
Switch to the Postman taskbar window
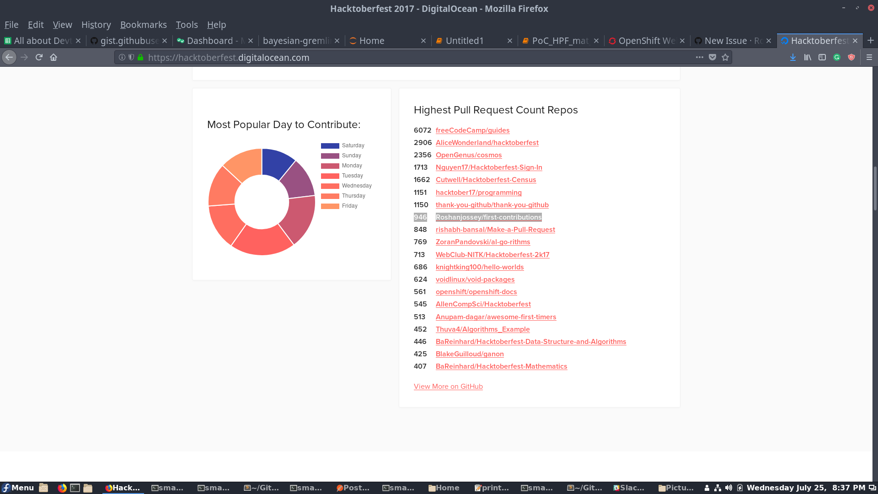pyautogui.click(x=353, y=488)
